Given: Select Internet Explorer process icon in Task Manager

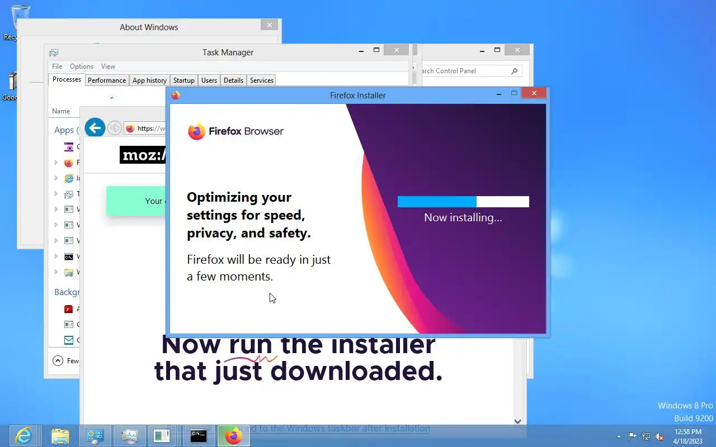Looking at the screenshot, I should (x=68, y=178).
